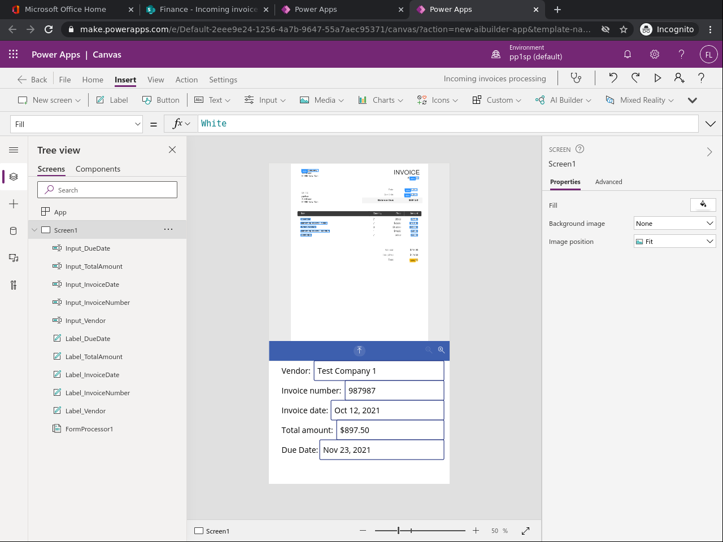Image resolution: width=723 pixels, height=542 pixels.
Task: Switch to the View ribbon tab
Action: click(x=156, y=80)
